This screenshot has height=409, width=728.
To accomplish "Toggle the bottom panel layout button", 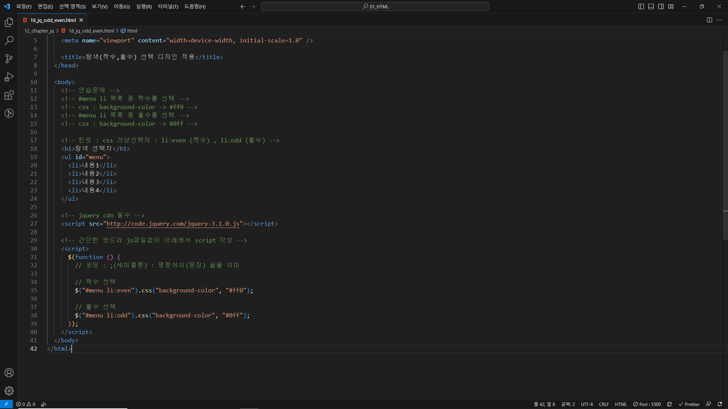I will tap(651, 6).
